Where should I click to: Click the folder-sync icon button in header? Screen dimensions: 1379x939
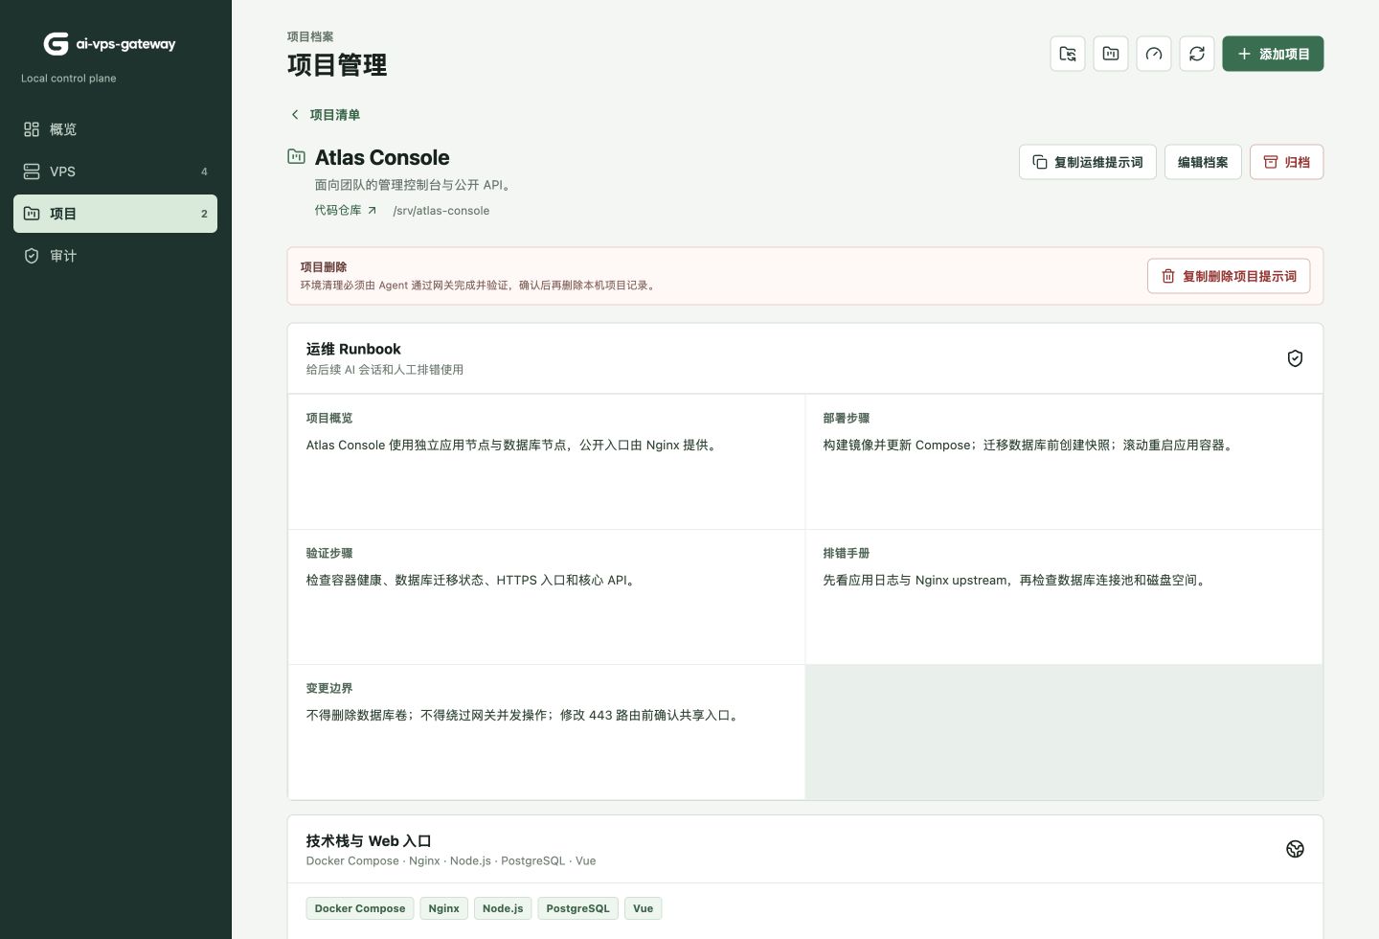pos(1068,54)
